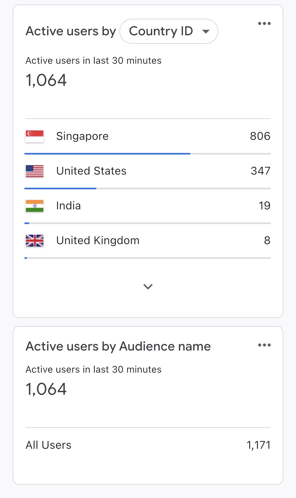Screen dimensions: 296x498
Task: Click the United States 347 count
Action: [x=260, y=171]
